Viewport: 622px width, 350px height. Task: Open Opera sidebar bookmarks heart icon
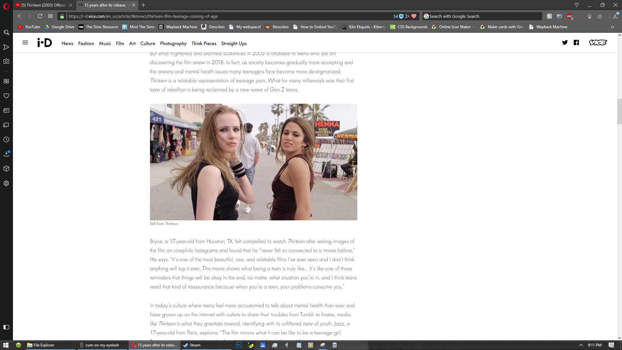click(6, 96)
